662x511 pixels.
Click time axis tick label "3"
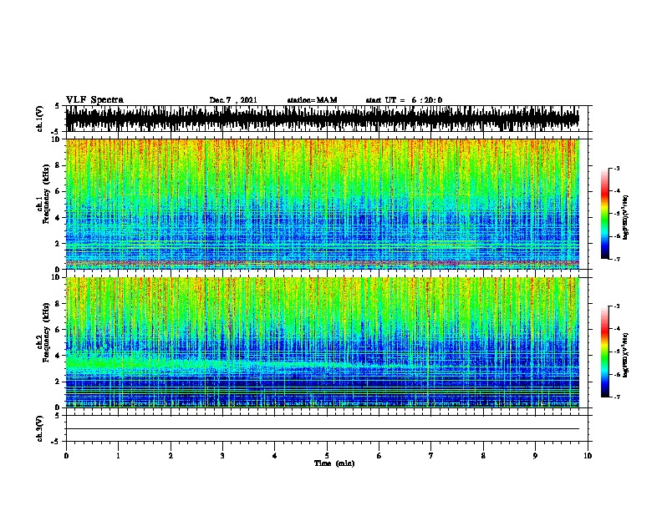coord(222,456)
